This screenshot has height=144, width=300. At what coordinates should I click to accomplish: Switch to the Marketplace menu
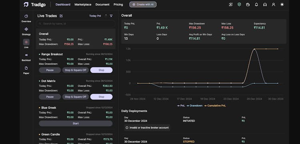pos(83,4)
